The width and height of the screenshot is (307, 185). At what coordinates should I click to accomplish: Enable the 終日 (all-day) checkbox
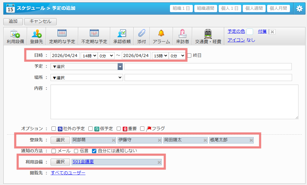coord(189,55)
